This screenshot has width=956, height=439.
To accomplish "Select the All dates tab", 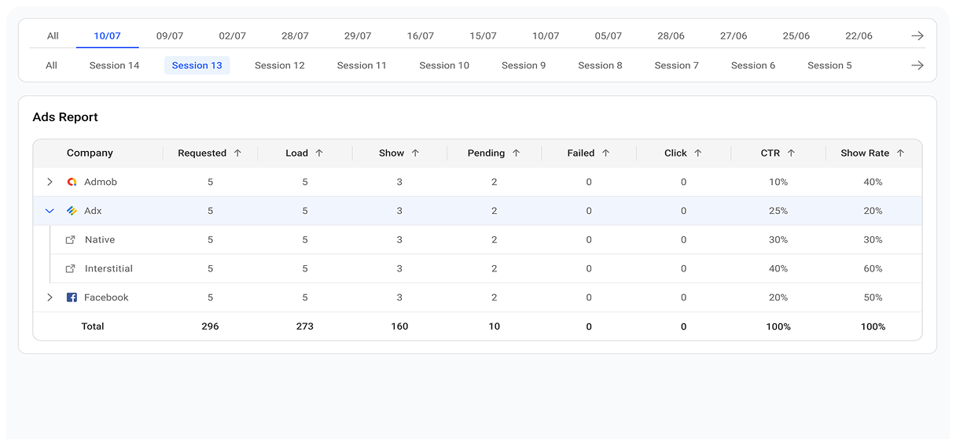I will point(53,36).
